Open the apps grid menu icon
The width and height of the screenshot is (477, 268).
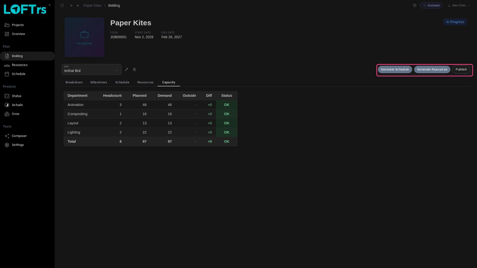coord(62,6)
